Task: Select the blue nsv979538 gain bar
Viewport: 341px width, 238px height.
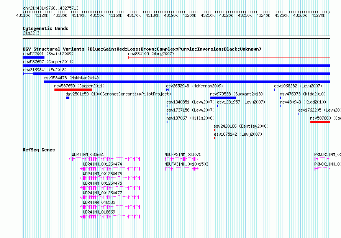Action: 223,98
